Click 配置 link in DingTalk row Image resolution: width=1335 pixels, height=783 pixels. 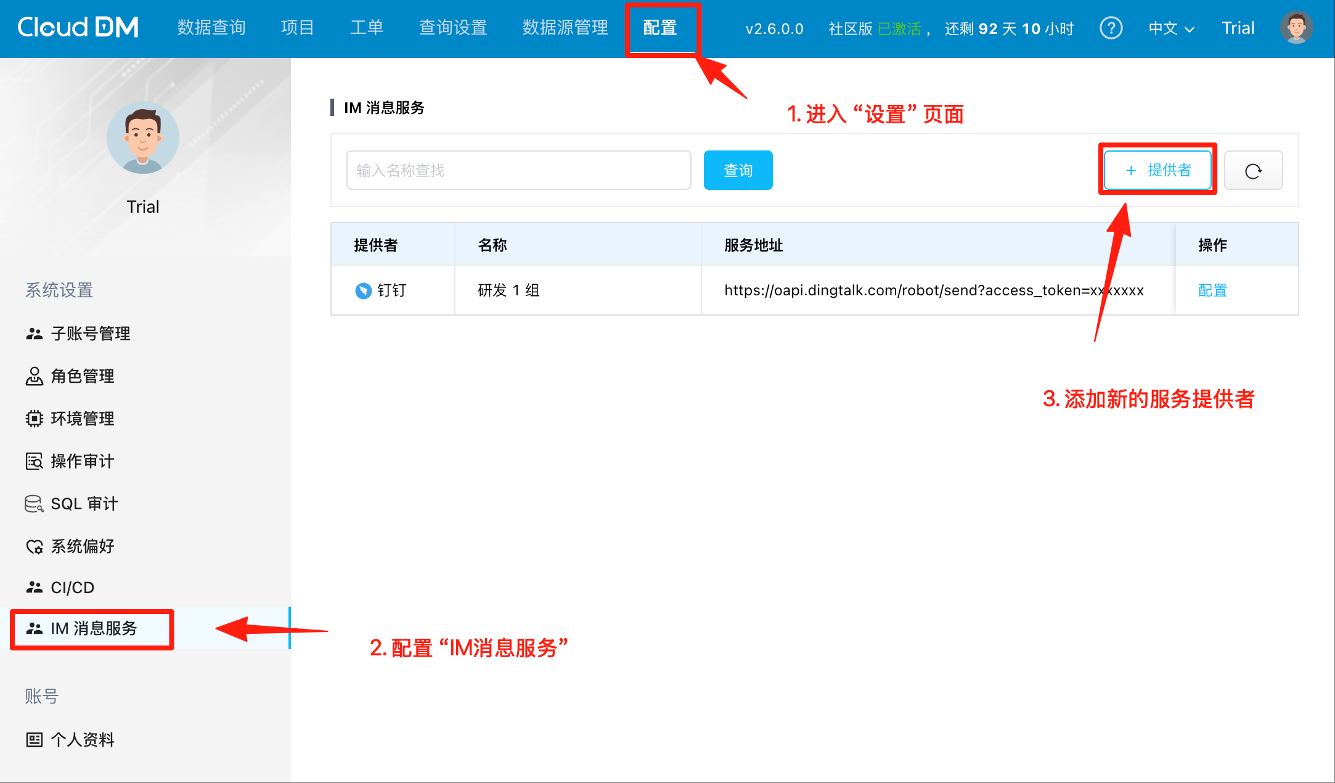[1212, 290]
